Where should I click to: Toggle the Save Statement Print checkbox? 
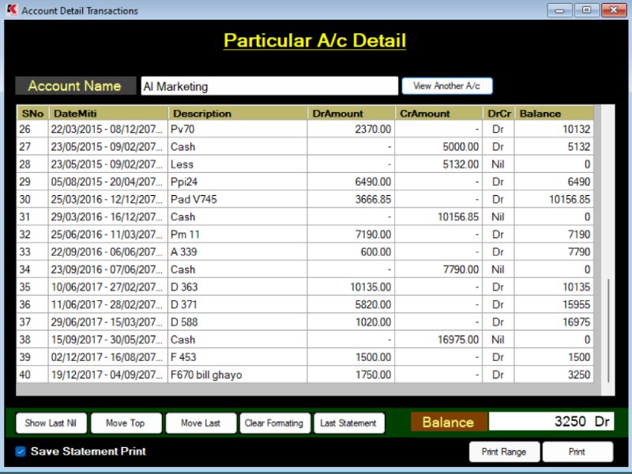coord(21,452)
